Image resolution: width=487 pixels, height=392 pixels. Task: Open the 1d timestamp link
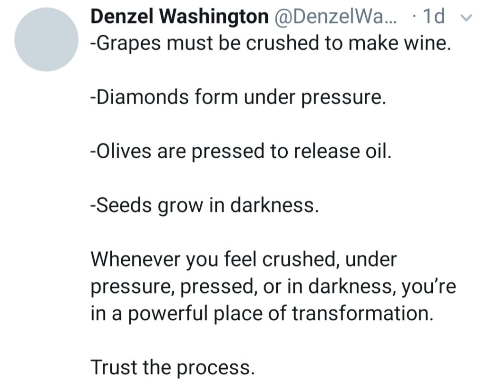click(x=434, y=16)
